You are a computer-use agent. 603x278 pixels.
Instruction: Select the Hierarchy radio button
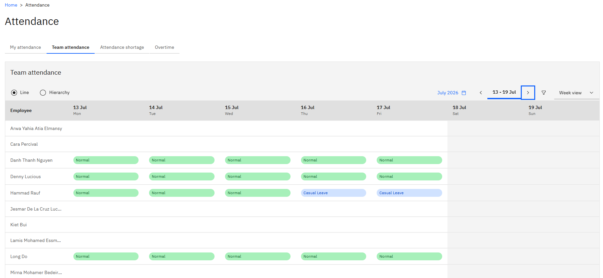(43, 93)
